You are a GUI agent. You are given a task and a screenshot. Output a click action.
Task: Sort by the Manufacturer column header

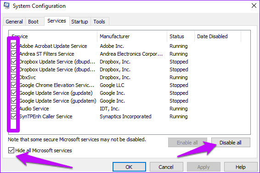[132, 36]
